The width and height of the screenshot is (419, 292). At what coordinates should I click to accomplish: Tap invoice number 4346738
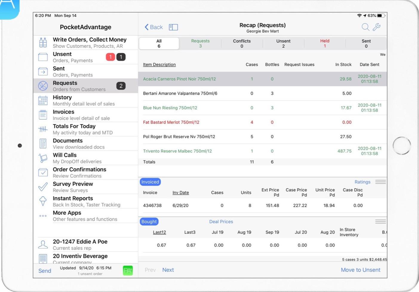[152, 205]
